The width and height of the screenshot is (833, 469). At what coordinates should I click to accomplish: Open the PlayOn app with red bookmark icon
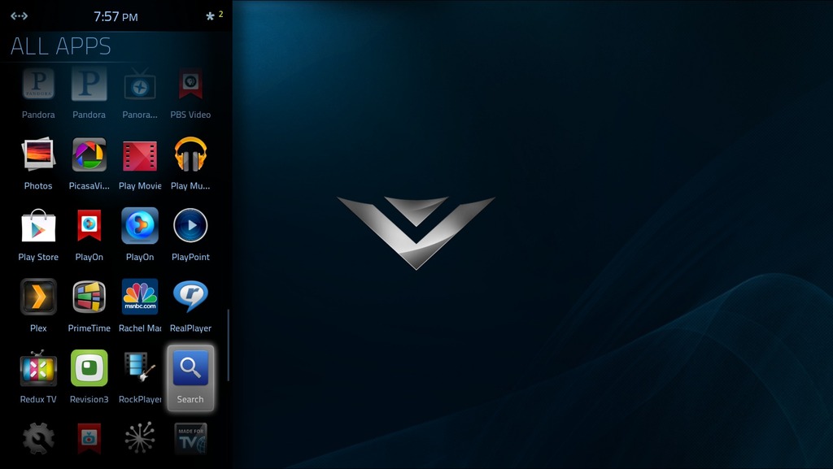pyautogui.click(x=89, y=234)
